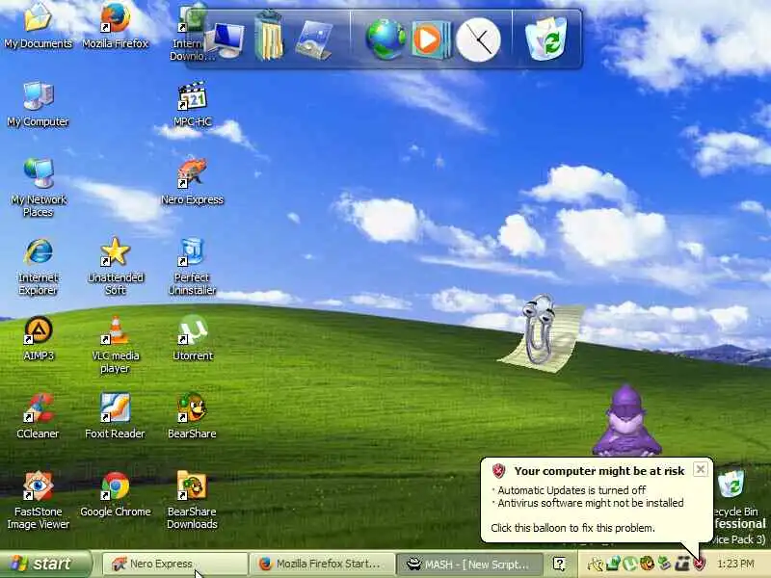Launch AIMP3 from the desktop
Screen dimensions: 771x578
(x=39, y=339)
